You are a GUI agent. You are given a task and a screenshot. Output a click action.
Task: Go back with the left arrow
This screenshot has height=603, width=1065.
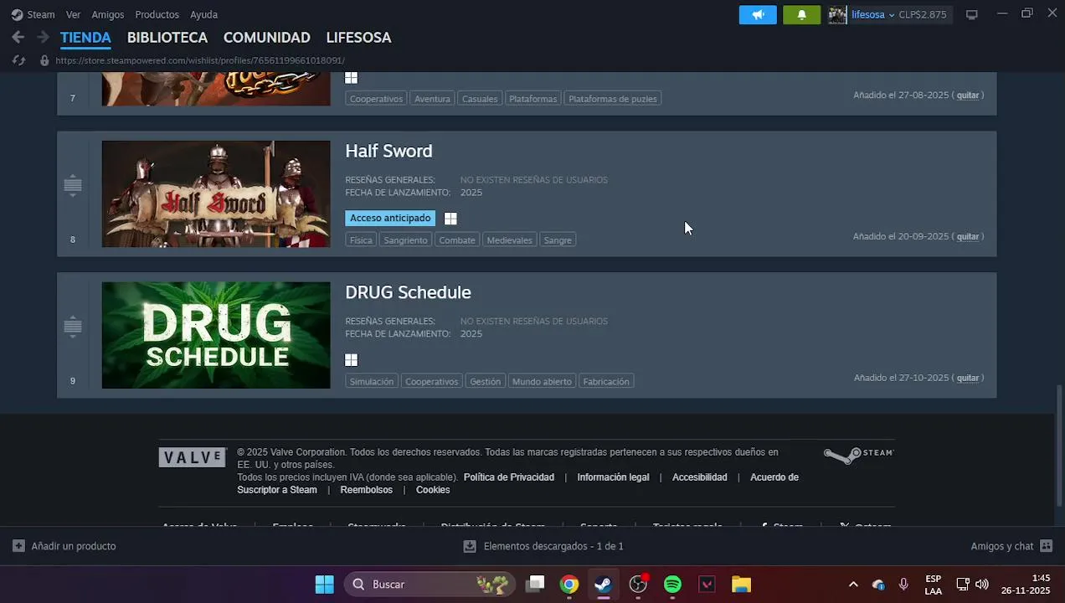pyautogui.click(x=18, y=37)
